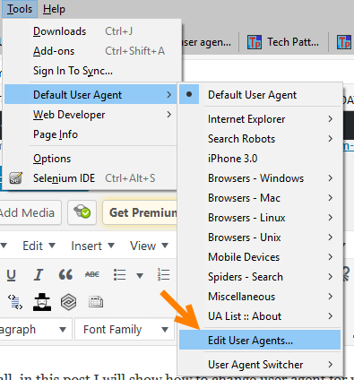Open the editor View dropdown menu

point(149,246)
